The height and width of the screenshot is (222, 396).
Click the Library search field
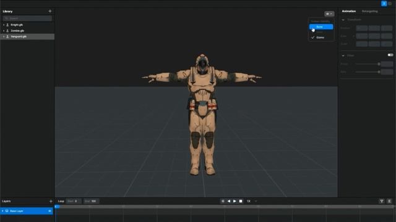click(27, 18)
